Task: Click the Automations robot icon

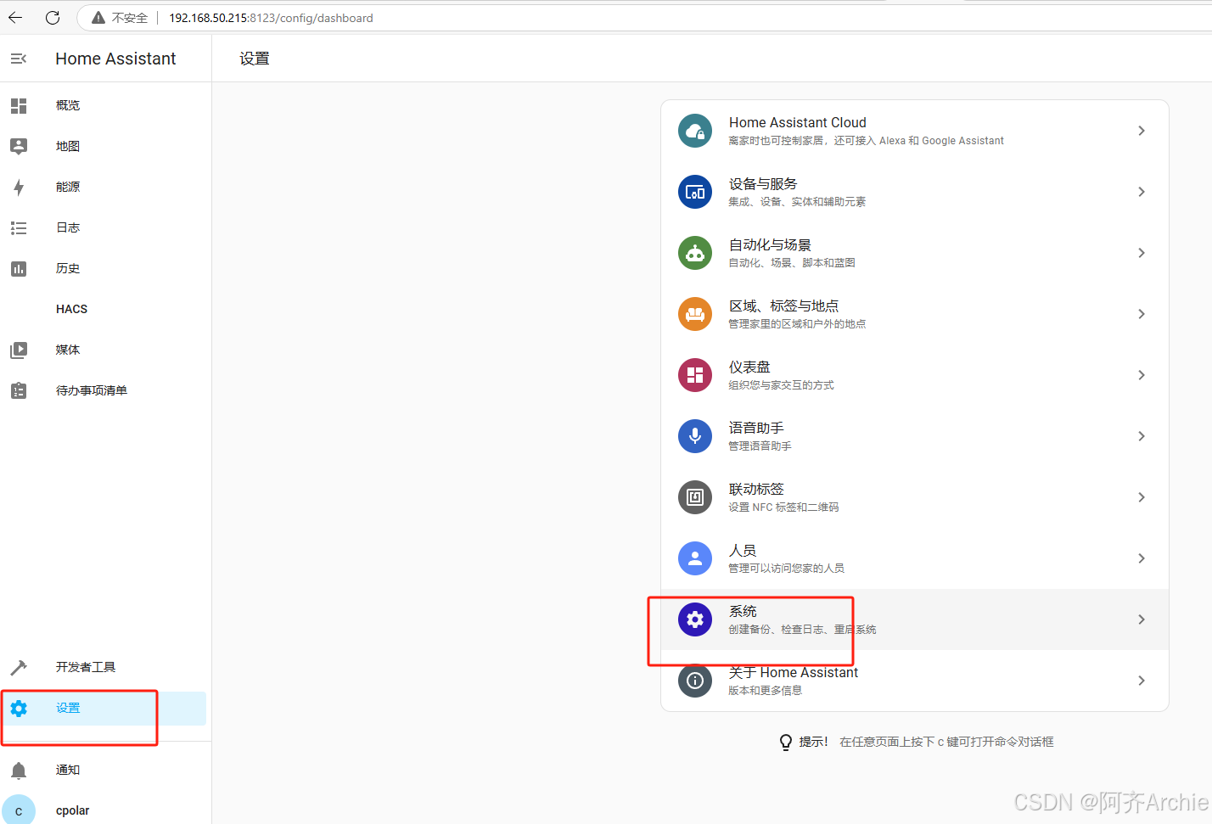Action: pos(695,253)
